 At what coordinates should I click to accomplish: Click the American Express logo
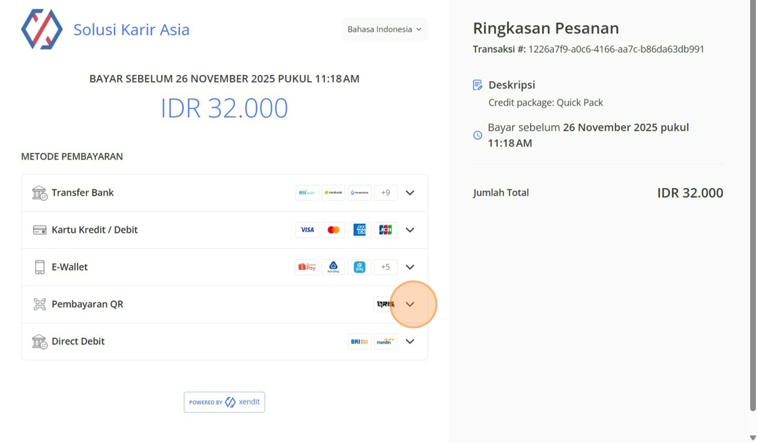[359, 230]
